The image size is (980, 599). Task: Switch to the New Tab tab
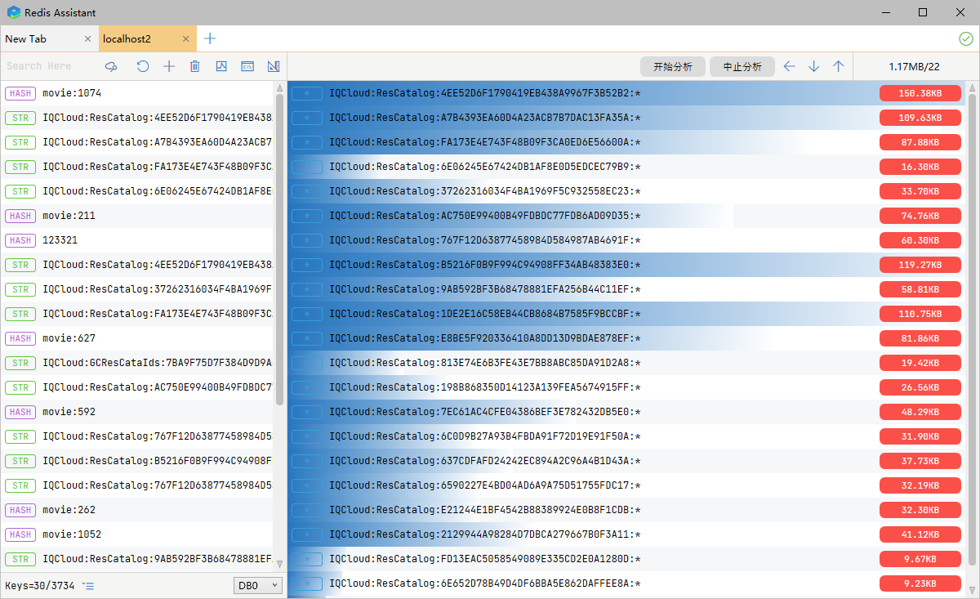(49, 38)
